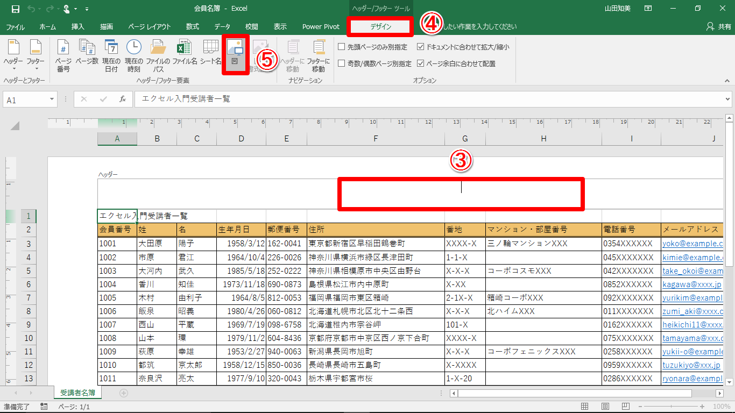
Task: Open the Customize Quick Access Toolbar dropdown
Action: (87, 9)
